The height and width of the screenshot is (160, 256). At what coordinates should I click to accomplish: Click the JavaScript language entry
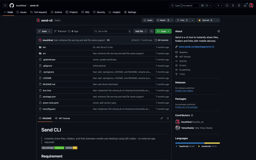pyautogui.click(x=207, y=146)
